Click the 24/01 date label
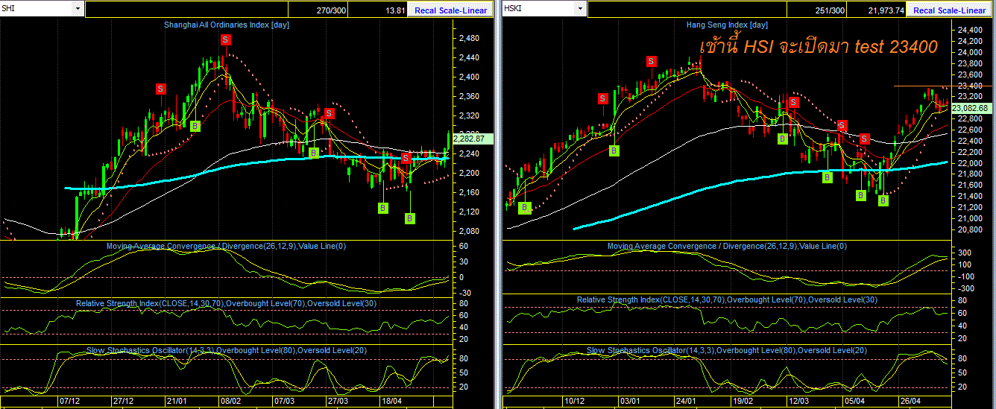The image size is (996, 409). tap(687, 401)
